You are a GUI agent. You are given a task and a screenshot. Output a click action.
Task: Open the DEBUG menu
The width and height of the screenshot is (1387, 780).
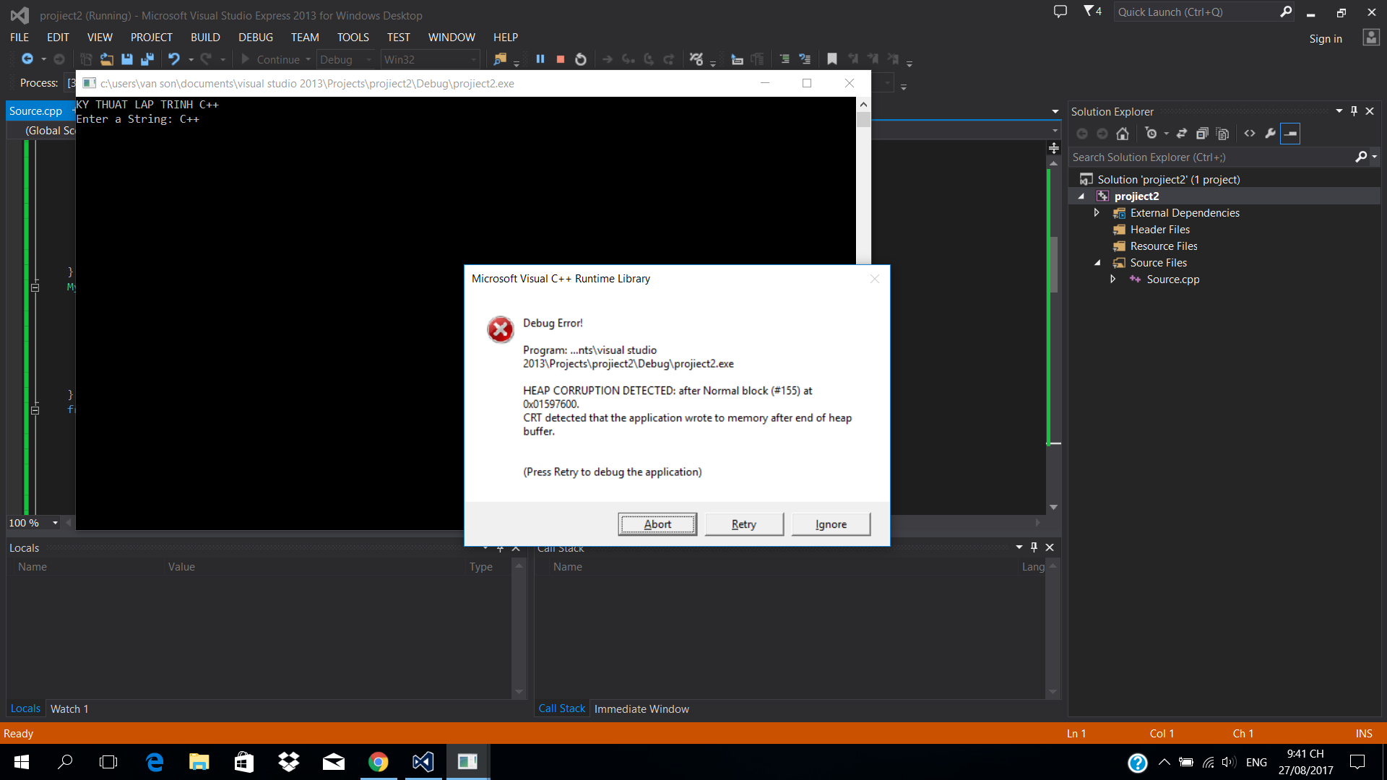click(x=255, y=38)
